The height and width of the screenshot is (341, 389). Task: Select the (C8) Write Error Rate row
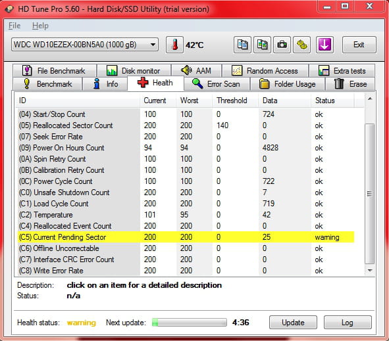pyautogui.click(x=185, y=271)
